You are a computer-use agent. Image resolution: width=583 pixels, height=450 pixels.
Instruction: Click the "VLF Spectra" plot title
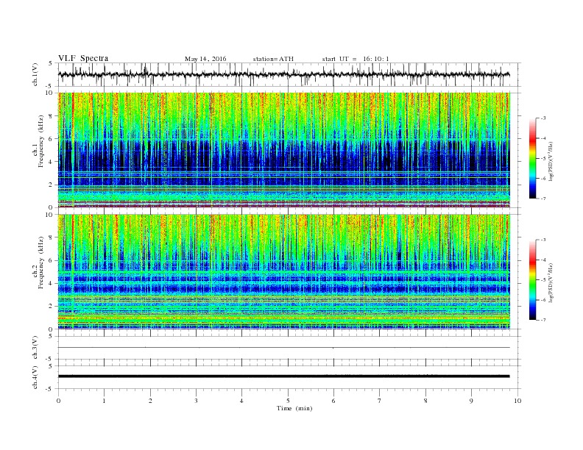83,58
